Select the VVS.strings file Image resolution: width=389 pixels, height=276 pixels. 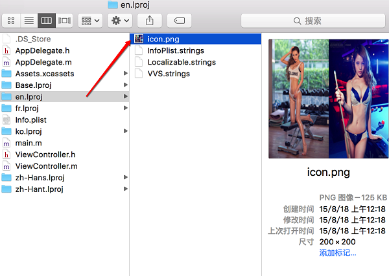(170, 74)
